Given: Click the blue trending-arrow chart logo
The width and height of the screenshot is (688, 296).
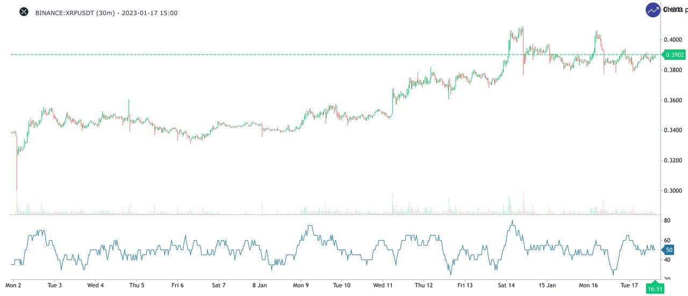Looking at the screenshot, I should 653,10.
